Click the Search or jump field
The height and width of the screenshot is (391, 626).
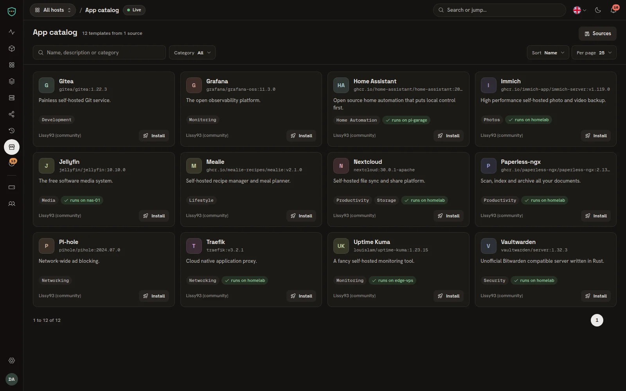coord(500,10)
